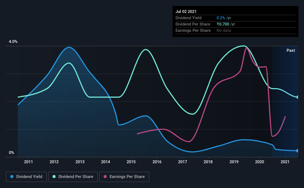Toggle the Earnings Per Share legend button

pos(124,177)
